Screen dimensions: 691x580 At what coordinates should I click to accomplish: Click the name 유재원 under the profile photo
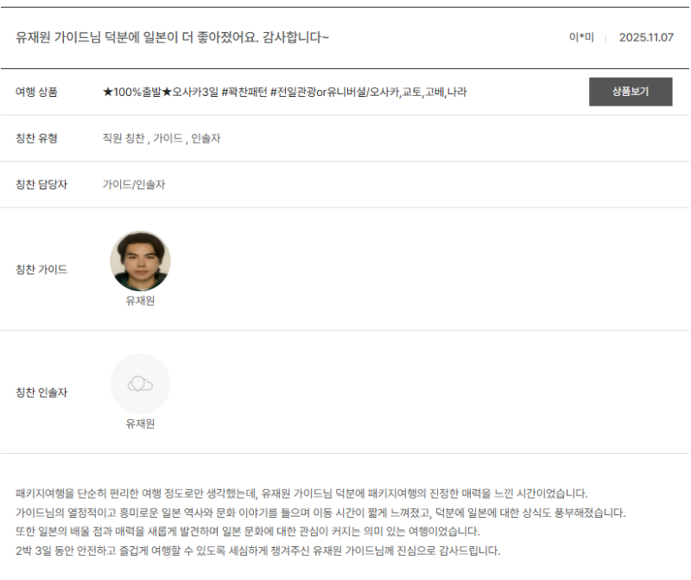click(140, 302)
